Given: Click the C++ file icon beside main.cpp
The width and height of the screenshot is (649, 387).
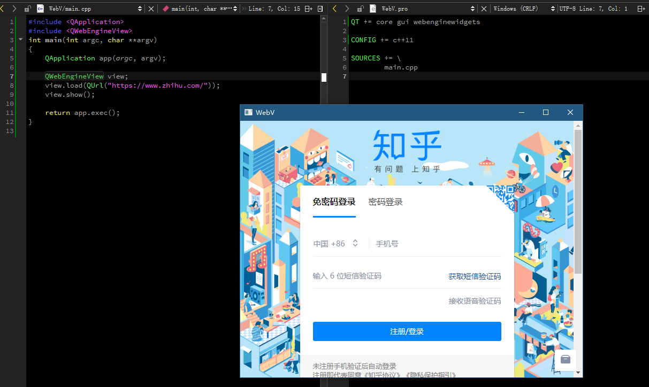Looking at the screenshot, I should tap(40, 8).
